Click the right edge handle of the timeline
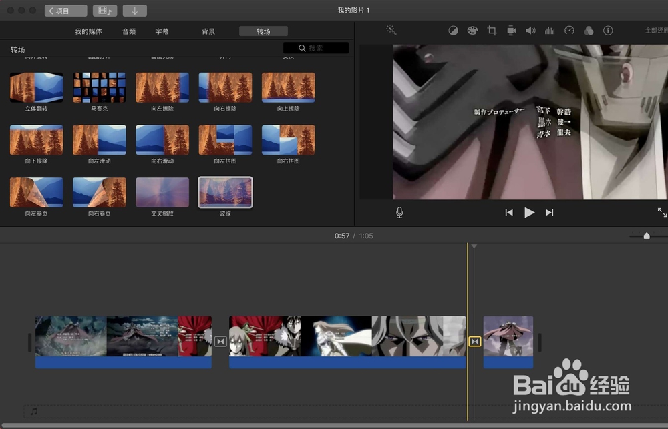 point(539,342)
